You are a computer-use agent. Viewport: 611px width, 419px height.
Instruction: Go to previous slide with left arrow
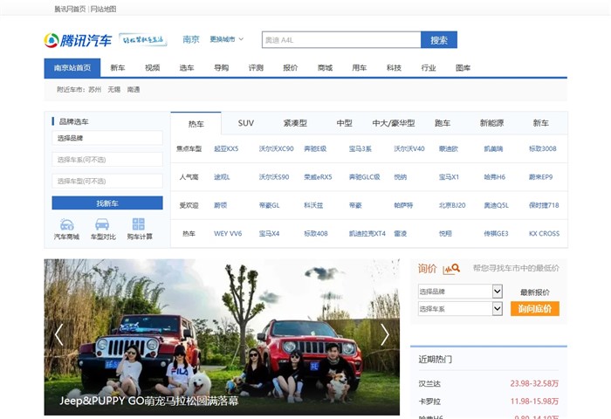[x=58, y=334]
